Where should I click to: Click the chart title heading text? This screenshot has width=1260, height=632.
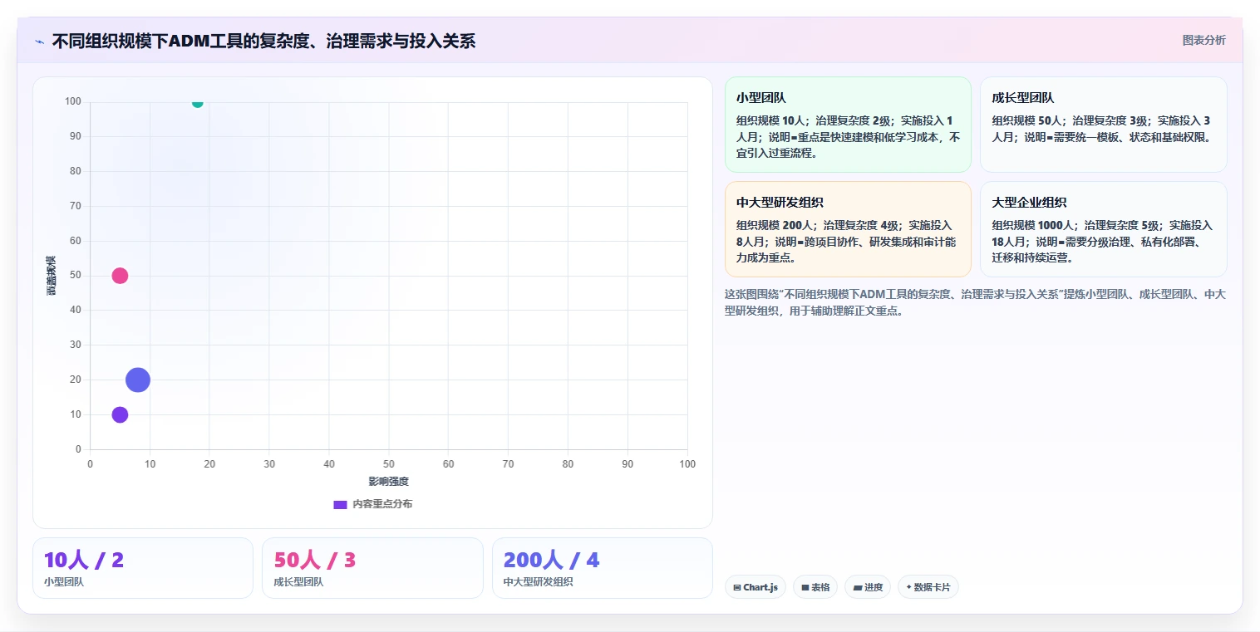coord(263,41)
